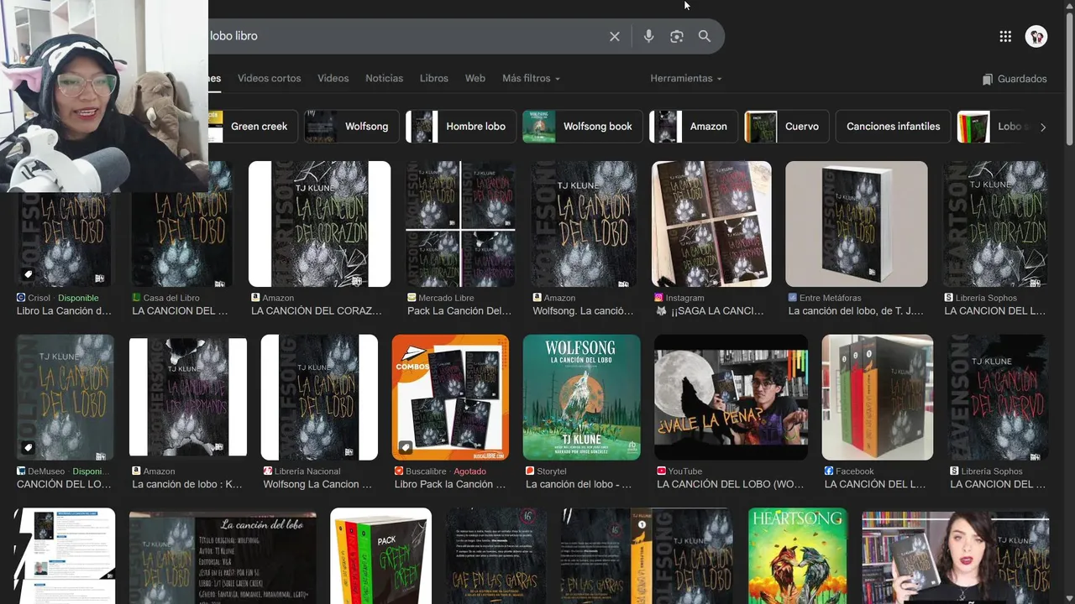Viewport: 1075px width, 604px height.
Task: Click 'La canción del lobo, de T. J....' title
Action: 856,311
